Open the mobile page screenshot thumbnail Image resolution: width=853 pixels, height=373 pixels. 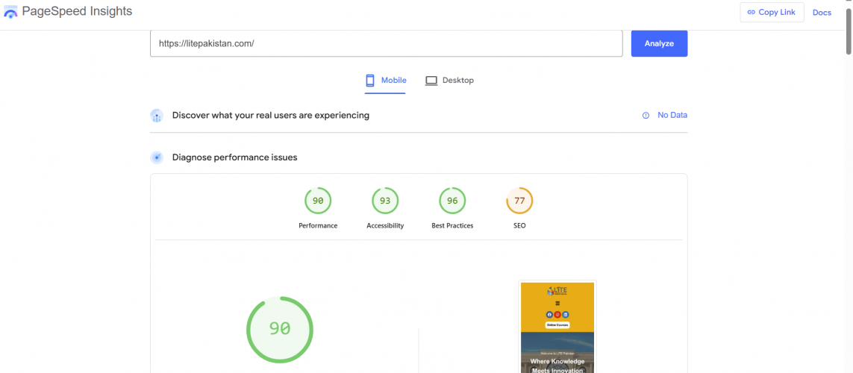coord(557,327)
